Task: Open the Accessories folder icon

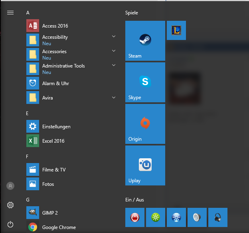Action: (33, 54)
